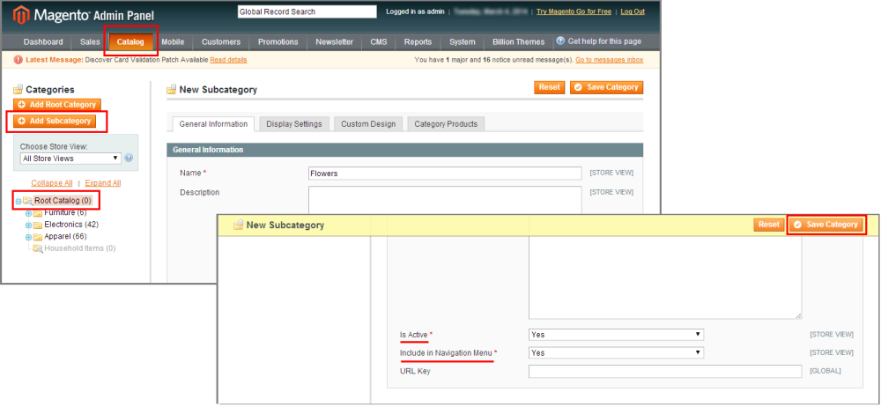Click the Add Subcategory button
The image size is (881, 407).
(56, 121)
